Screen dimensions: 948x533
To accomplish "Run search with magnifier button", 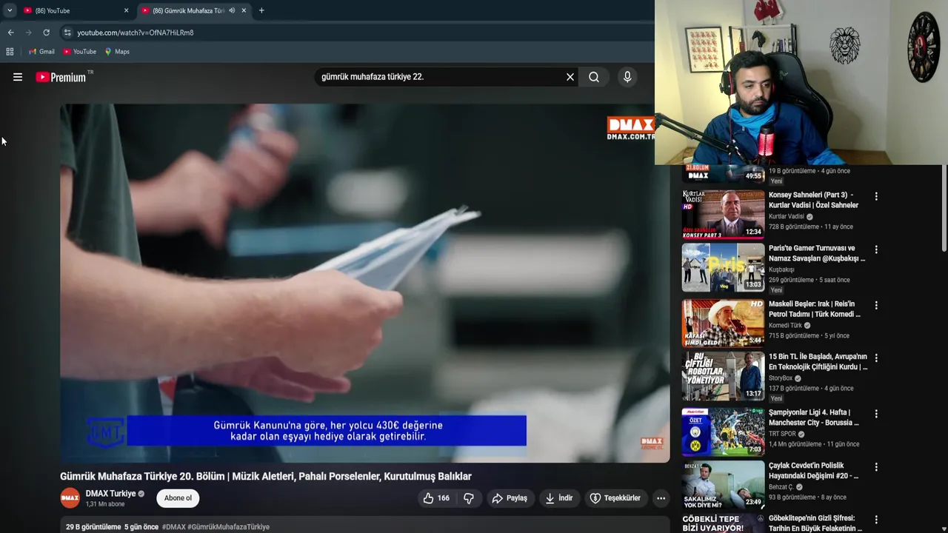I will point(594,77).
